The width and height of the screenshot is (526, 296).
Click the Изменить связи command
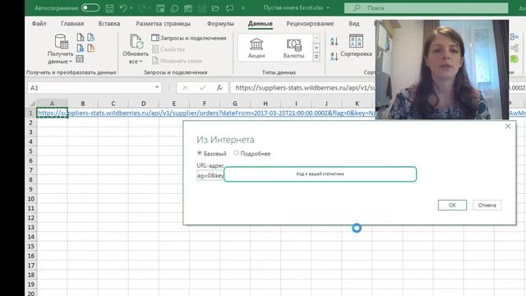pos(178,61)
